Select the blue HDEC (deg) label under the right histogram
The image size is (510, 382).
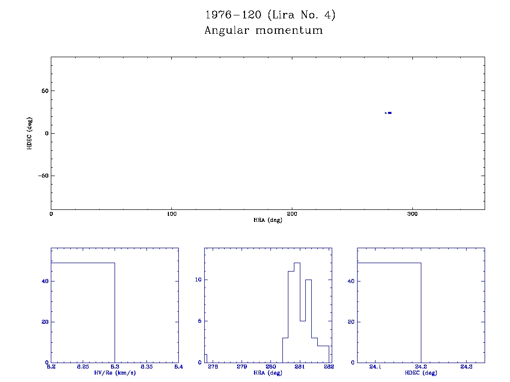coord(421,373)
